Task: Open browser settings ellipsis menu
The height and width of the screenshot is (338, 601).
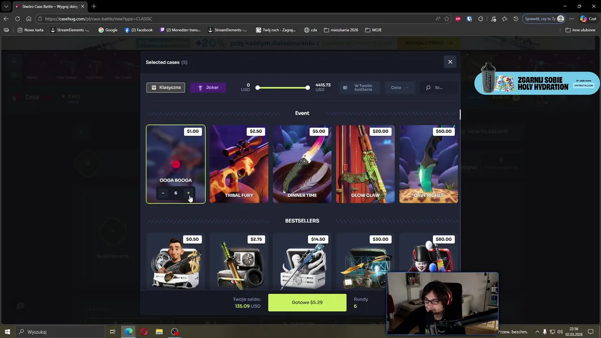Action: pyautogui.click(x=571, y=19)
